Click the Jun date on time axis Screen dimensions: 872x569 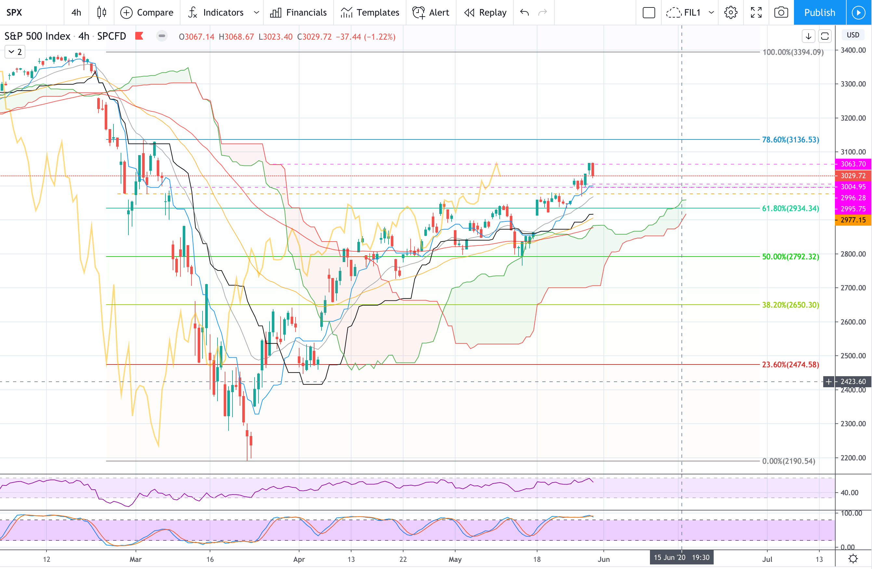pos(604,559)
